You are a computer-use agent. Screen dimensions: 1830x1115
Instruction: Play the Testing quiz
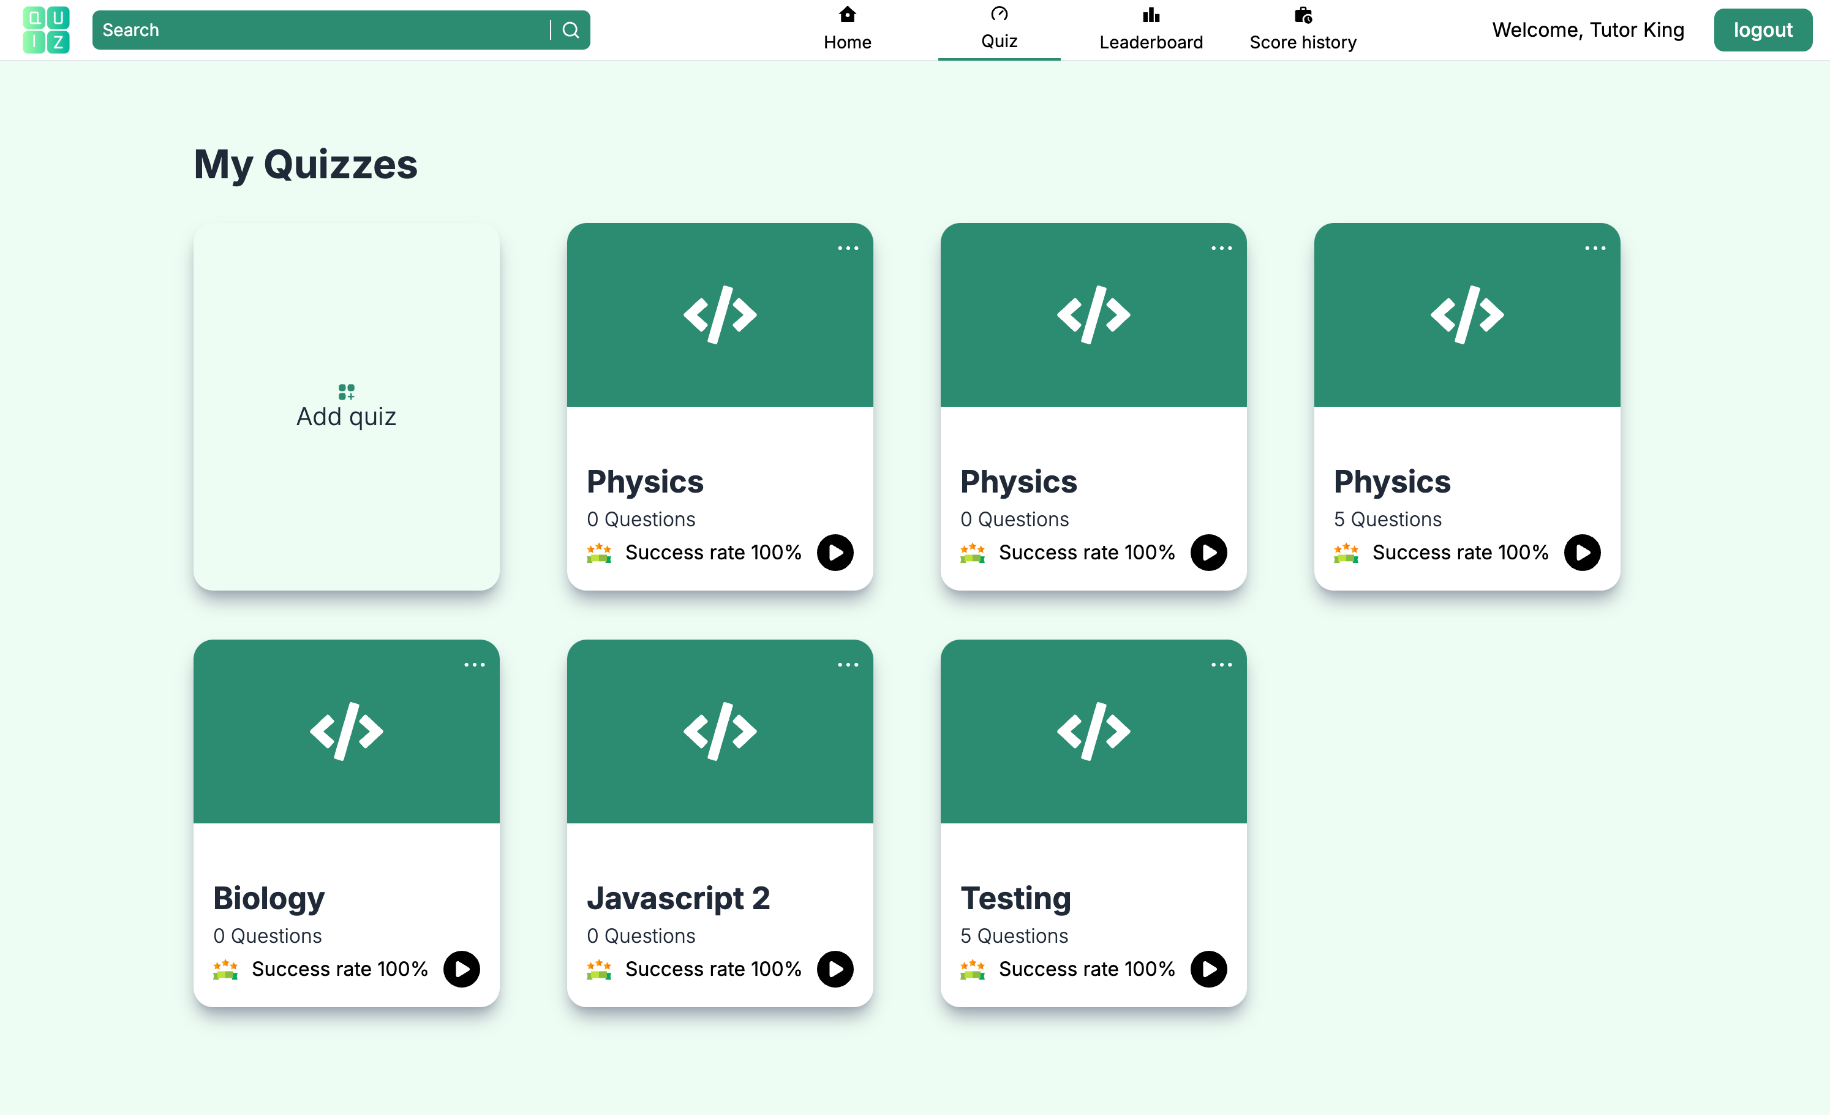coord(1208,969)
